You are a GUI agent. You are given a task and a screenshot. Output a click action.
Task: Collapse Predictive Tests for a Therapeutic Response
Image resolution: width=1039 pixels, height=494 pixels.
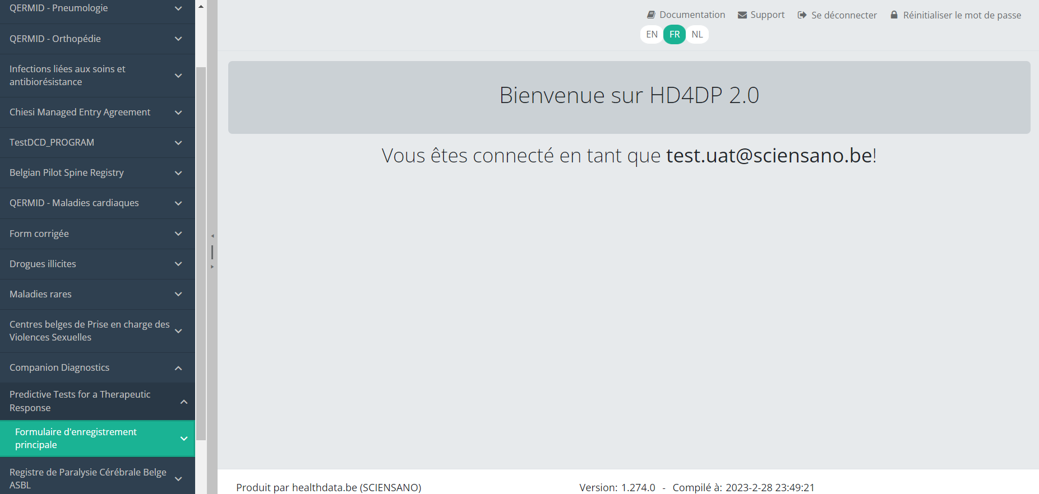click(183, 402)
